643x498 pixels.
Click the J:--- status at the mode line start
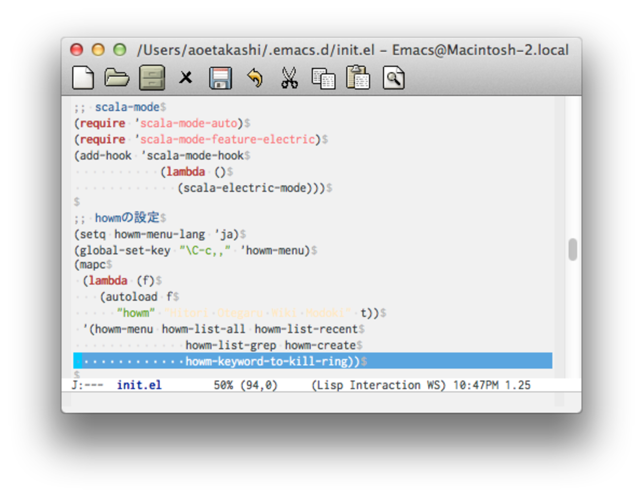(x=88, y=385)
